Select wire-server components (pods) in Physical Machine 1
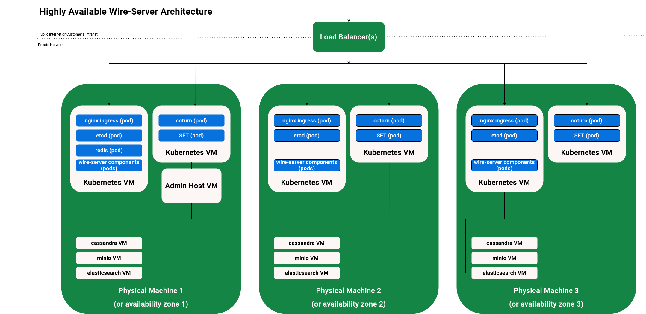Viewport: 646px width, 314px height. pos(109,165)
